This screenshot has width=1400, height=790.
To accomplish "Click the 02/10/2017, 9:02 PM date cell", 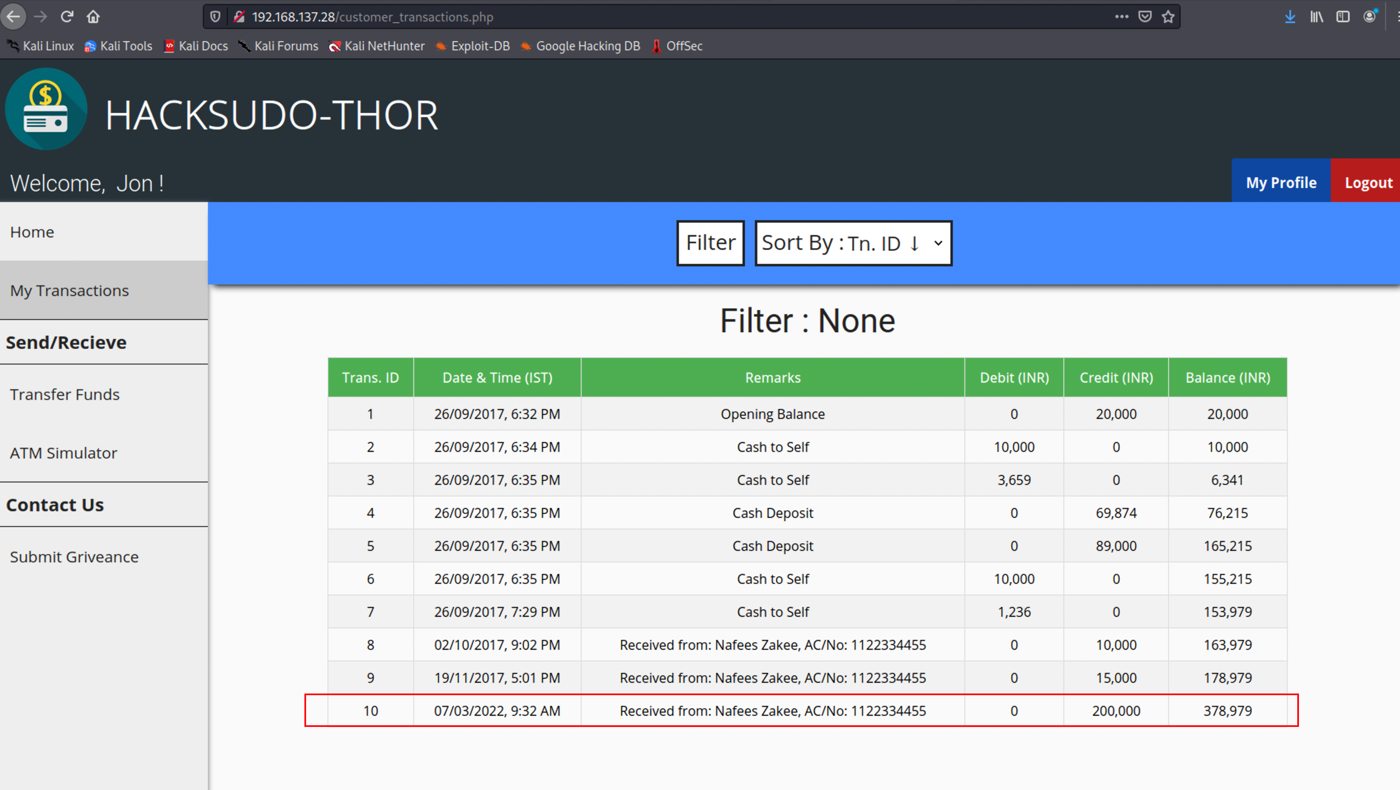I will 497,645.
